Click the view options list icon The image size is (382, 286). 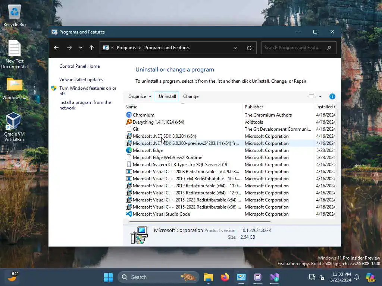tap(311, 96)
